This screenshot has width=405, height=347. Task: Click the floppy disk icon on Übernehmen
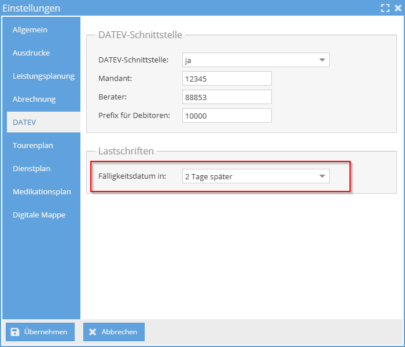(15, 332)
